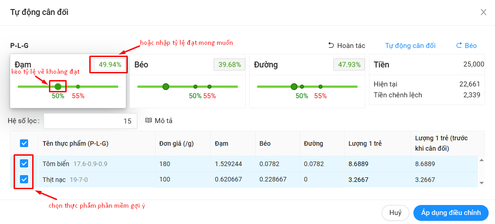Viewport: 495px width, 224px height.
Task: Click the Đường 47.93% percentage field
Action: pos(349,65)
